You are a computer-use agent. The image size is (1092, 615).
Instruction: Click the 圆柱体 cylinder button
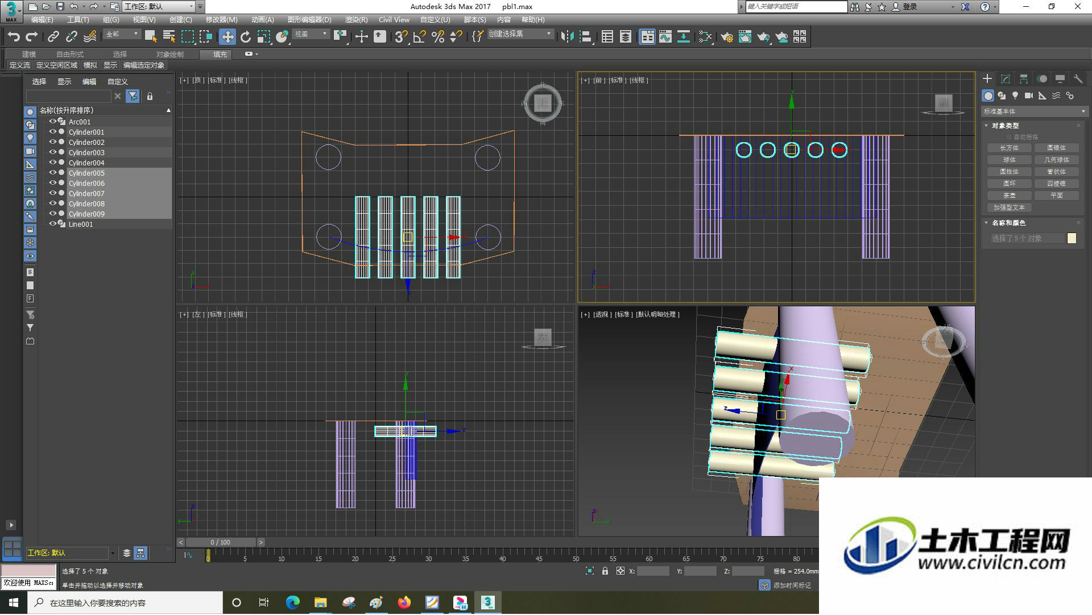(x=1010, y=172)
